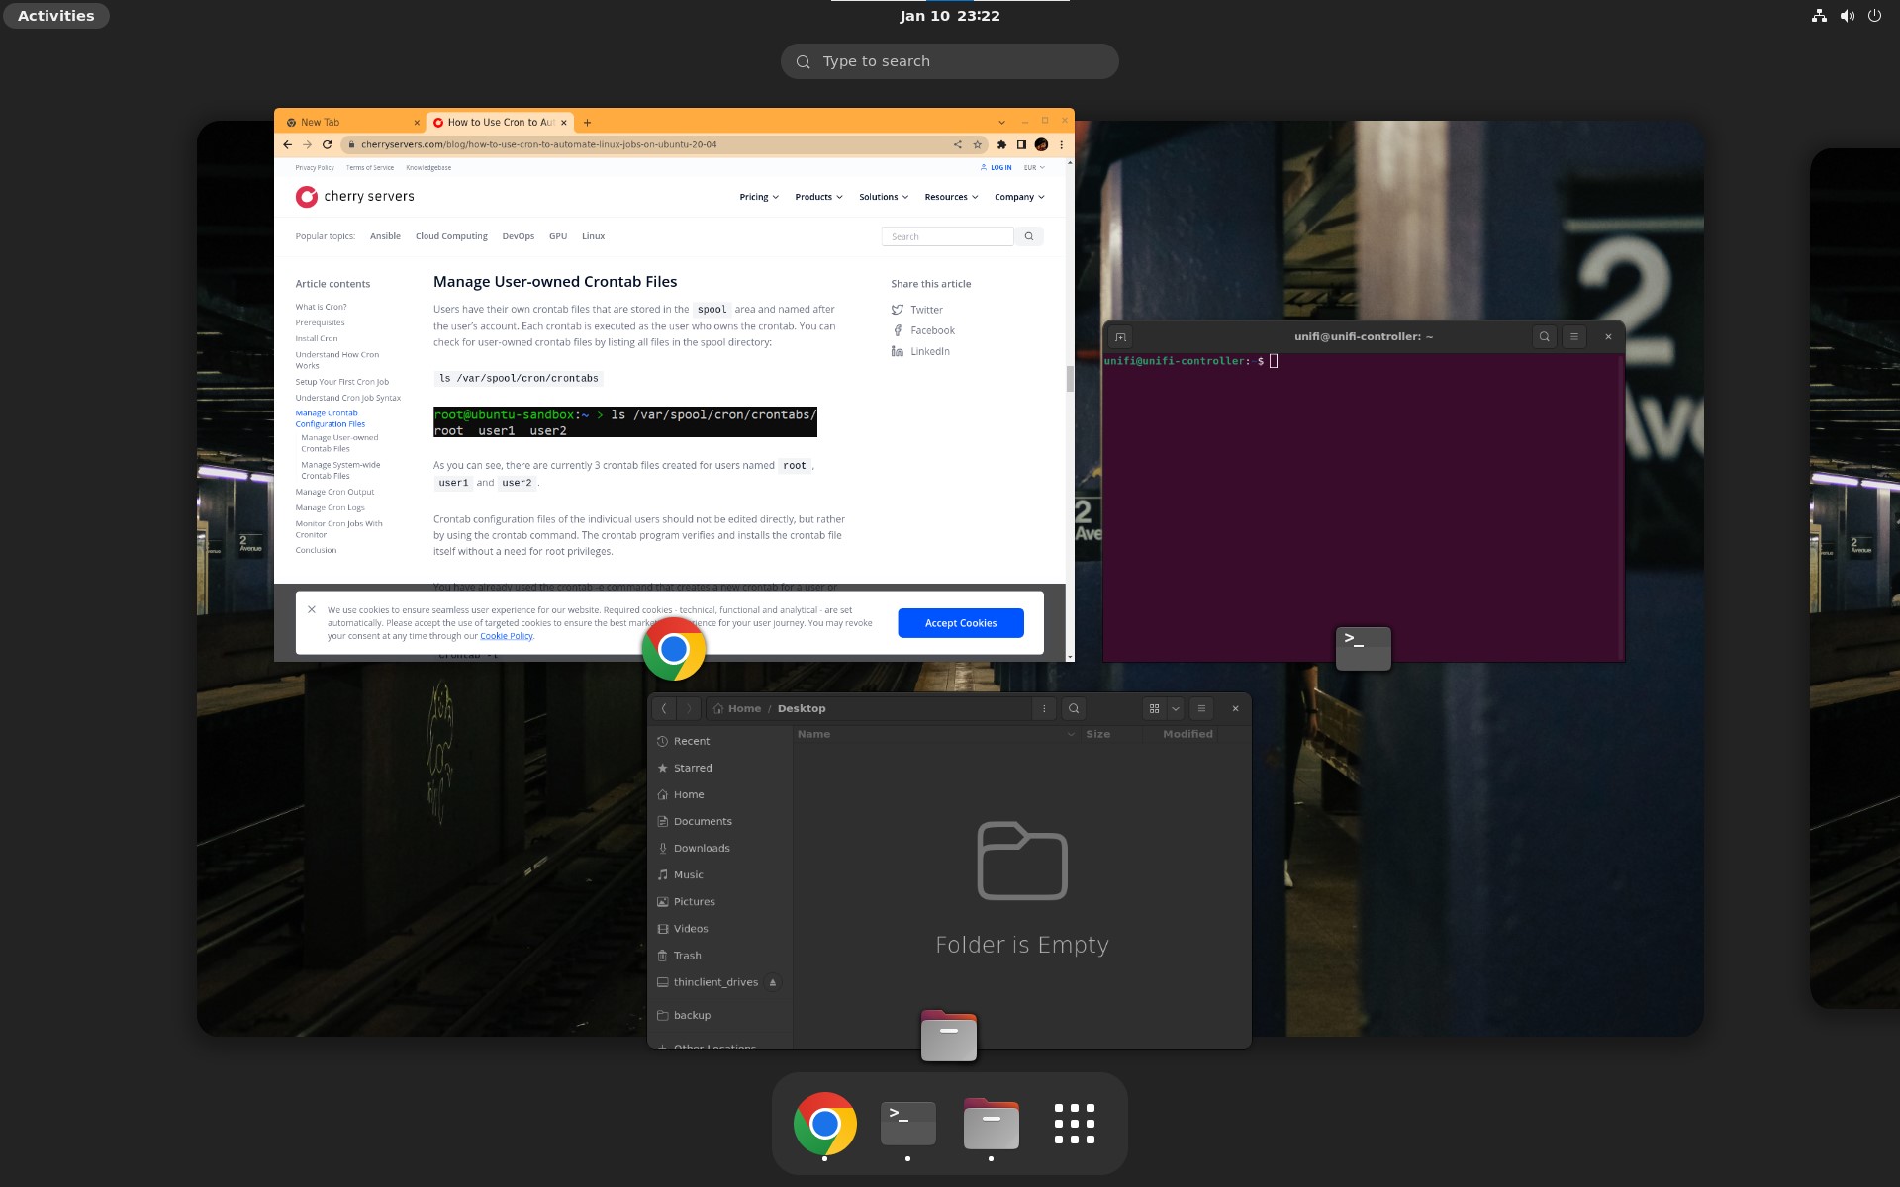Show all applications grid
This screenshot has height=1187, width=1900.
pos(1074,1124)
